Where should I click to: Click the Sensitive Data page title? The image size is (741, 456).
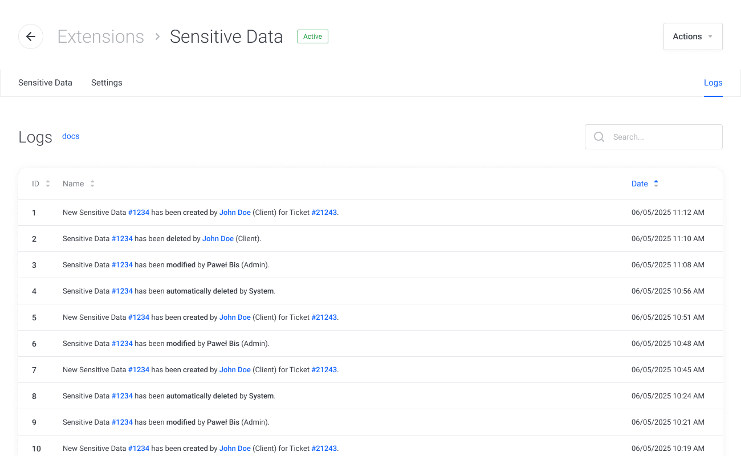[226, 36]
